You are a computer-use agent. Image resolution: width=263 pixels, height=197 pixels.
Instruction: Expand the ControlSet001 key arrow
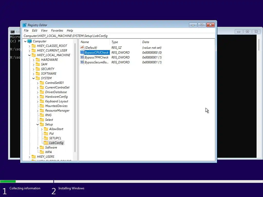(37, 83)
